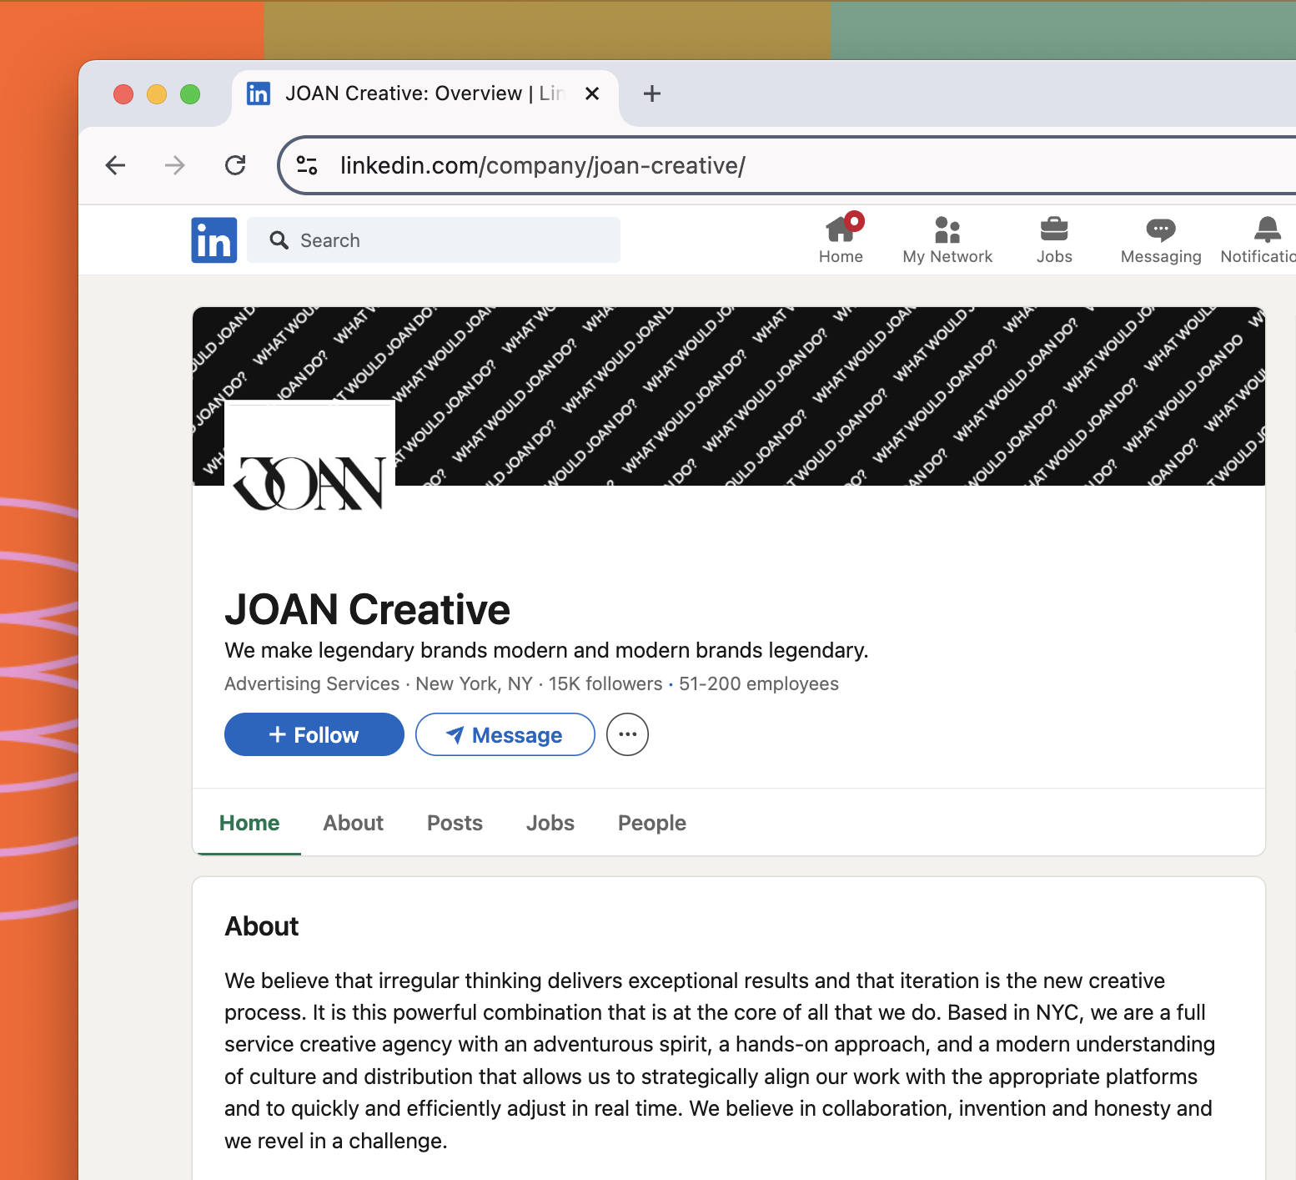Image resolution: width=1296 pixels, height=1180 pixels.
Task: Click the 'New York, NY' location text
Action: coord(474,683)
